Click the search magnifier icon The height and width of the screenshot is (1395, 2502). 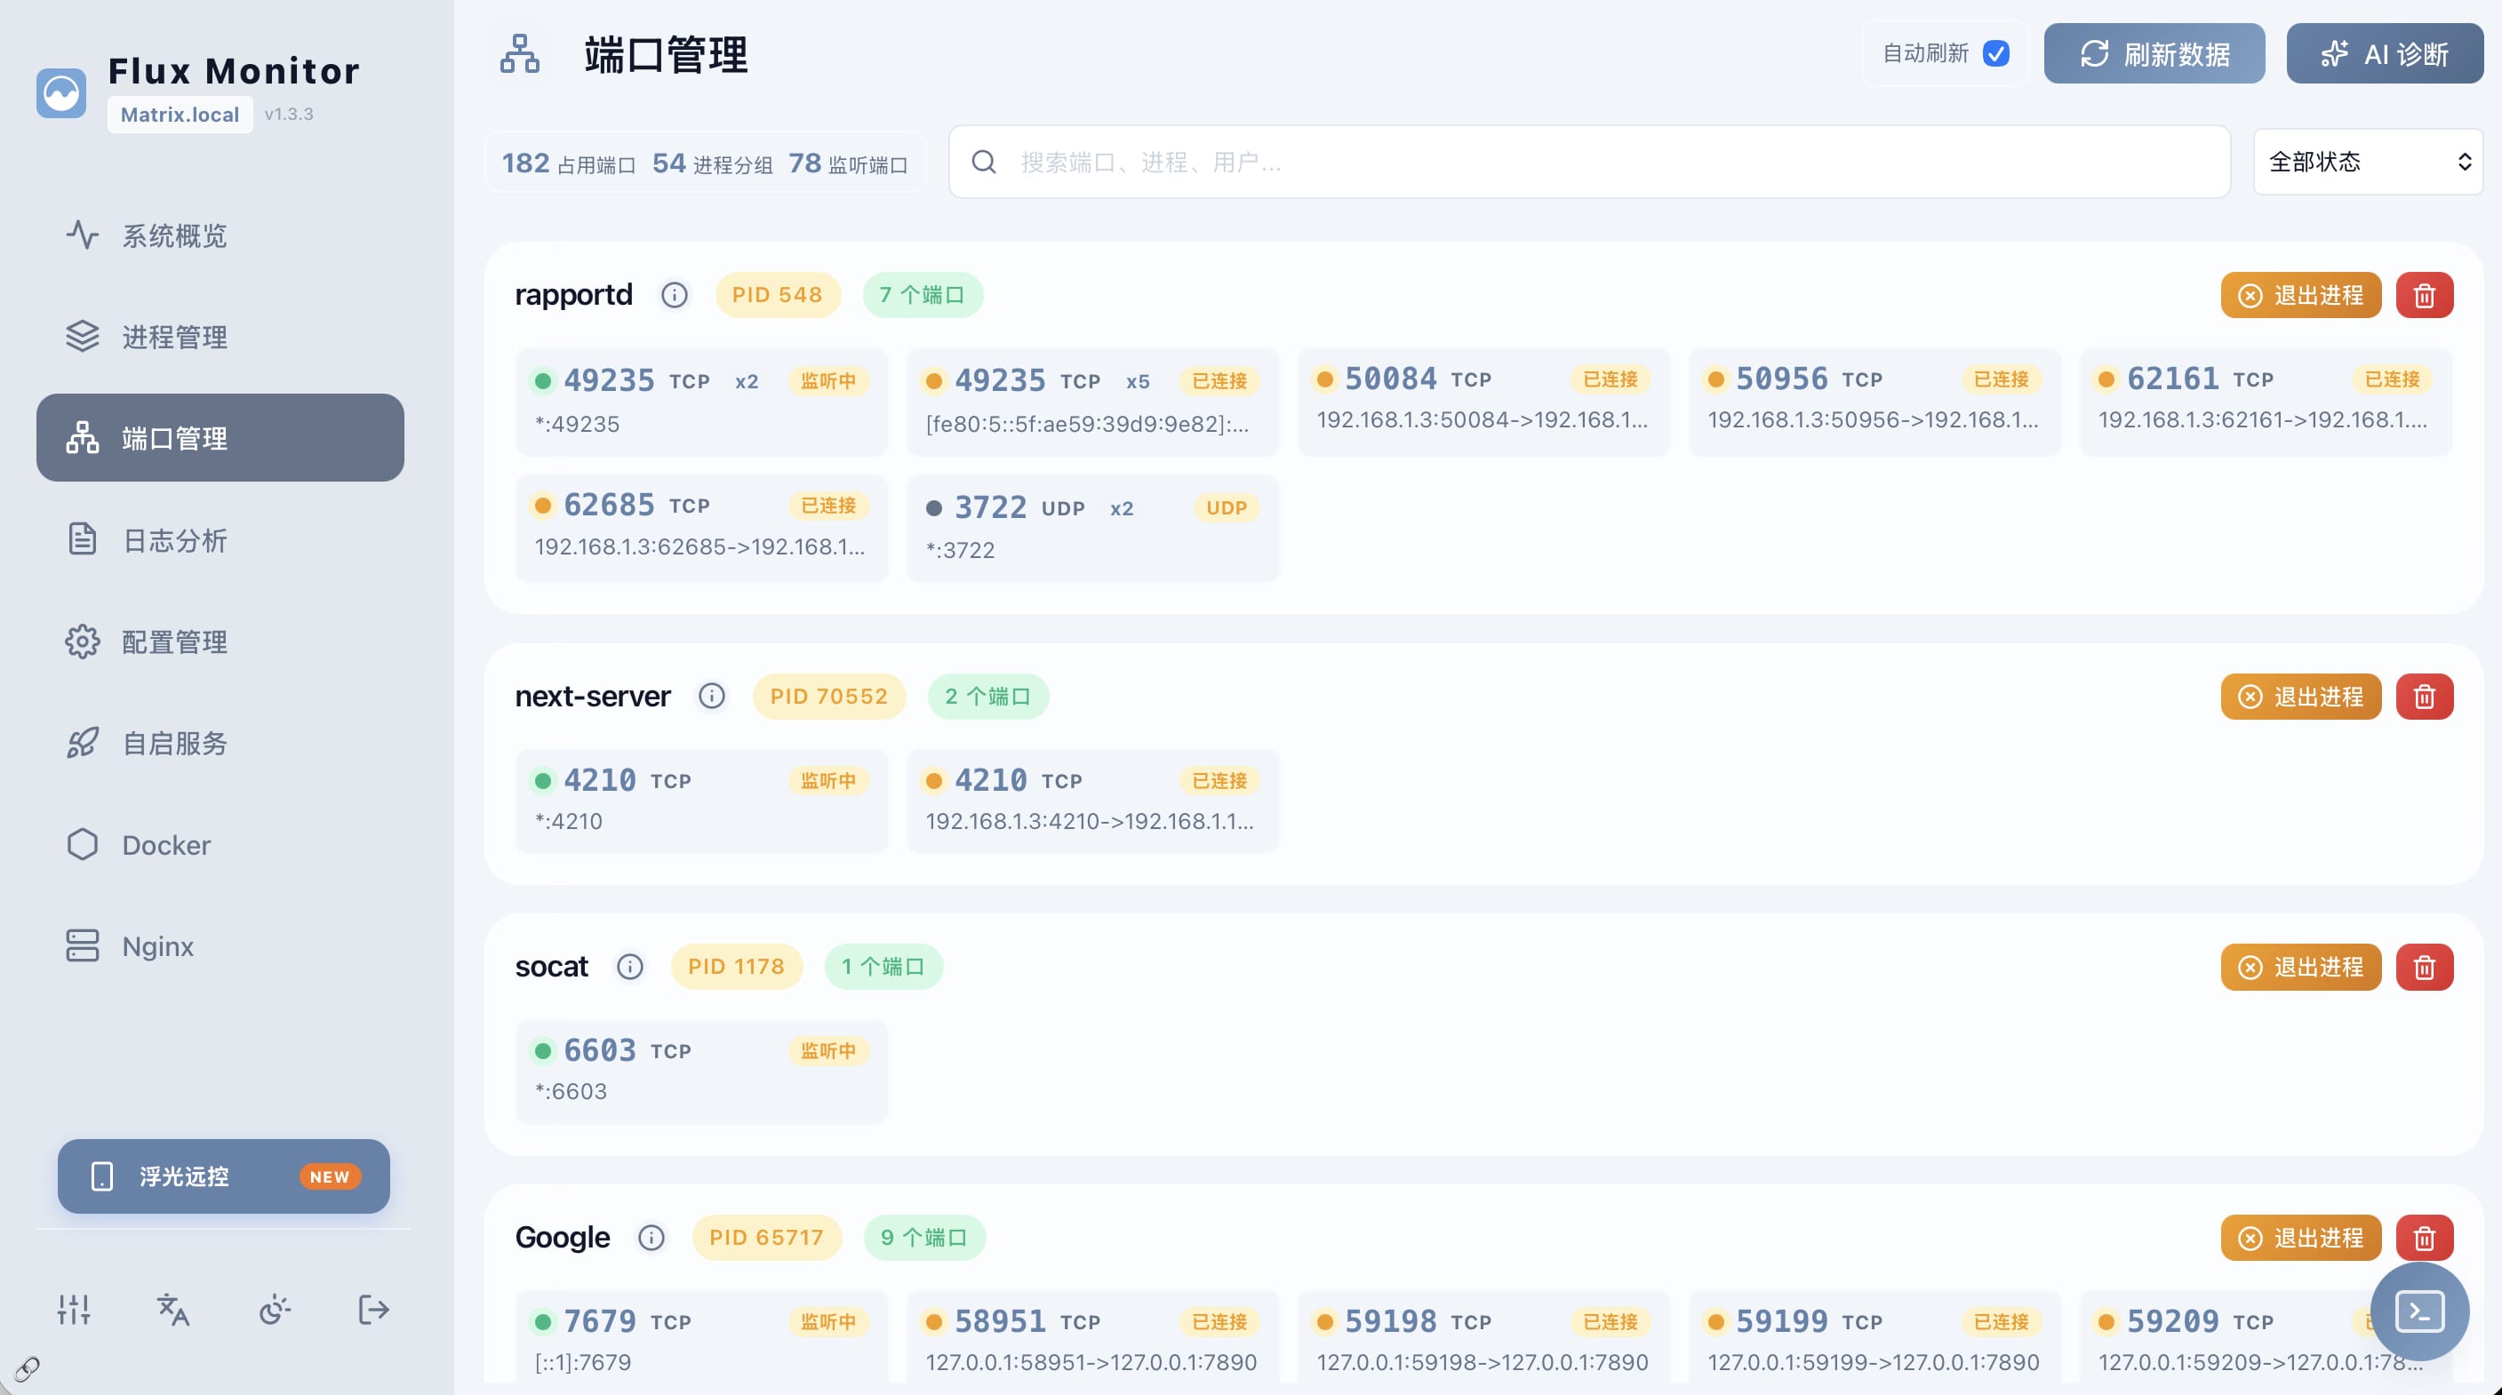tap(984, 162)
